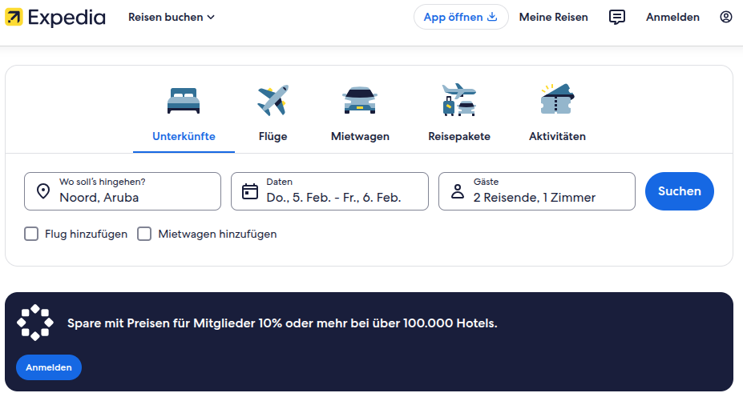Click the bed icon for Unterkünfte
The image size is (743, 401).
click(184, 100)
